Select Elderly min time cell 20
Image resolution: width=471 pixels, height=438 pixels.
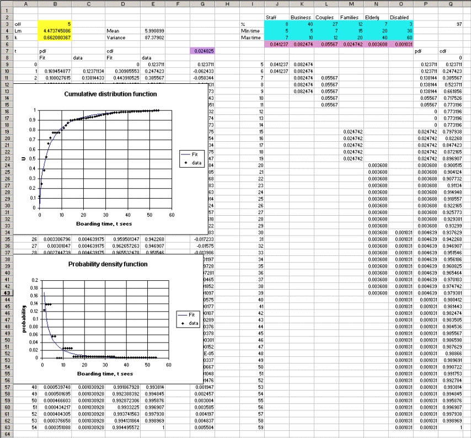pyautogui.click(x=376, y=31)
